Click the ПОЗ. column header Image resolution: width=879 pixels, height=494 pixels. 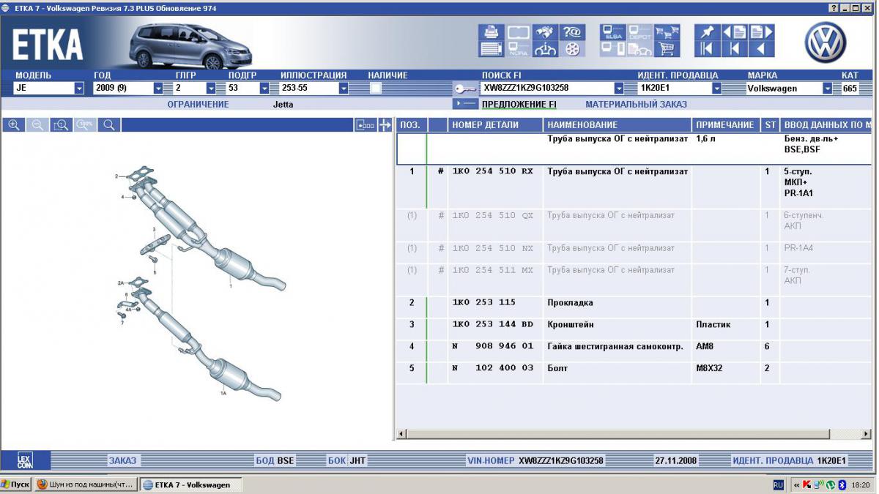pos(412,125)
